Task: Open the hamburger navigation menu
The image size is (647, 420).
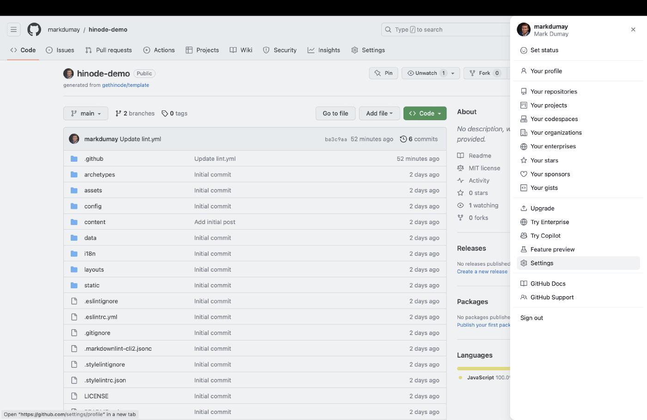Action: point(13,30)
